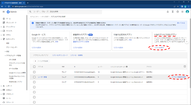The width and height of the screenshot is (191, 105).
Task: Click the main page vertical scrollbar
Action: pyautogui.click(x=190, y=53)
